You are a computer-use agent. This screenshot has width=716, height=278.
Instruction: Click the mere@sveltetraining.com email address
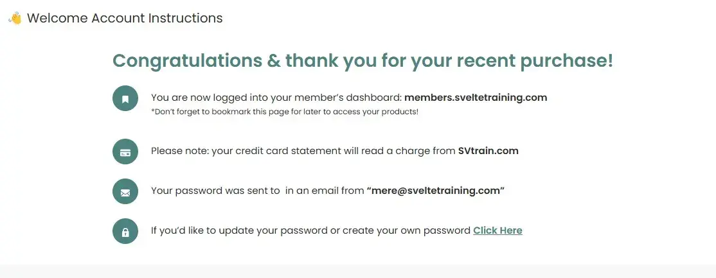pyautogui.click(x=435, y=191)
